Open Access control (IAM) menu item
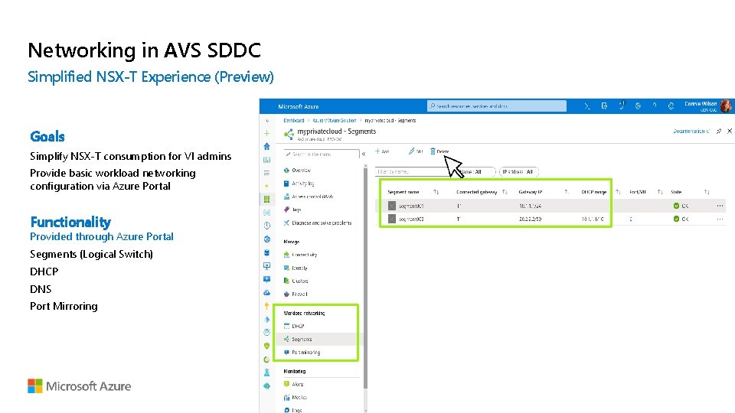Viewport: 735px width, 413px height. (309, 197)
